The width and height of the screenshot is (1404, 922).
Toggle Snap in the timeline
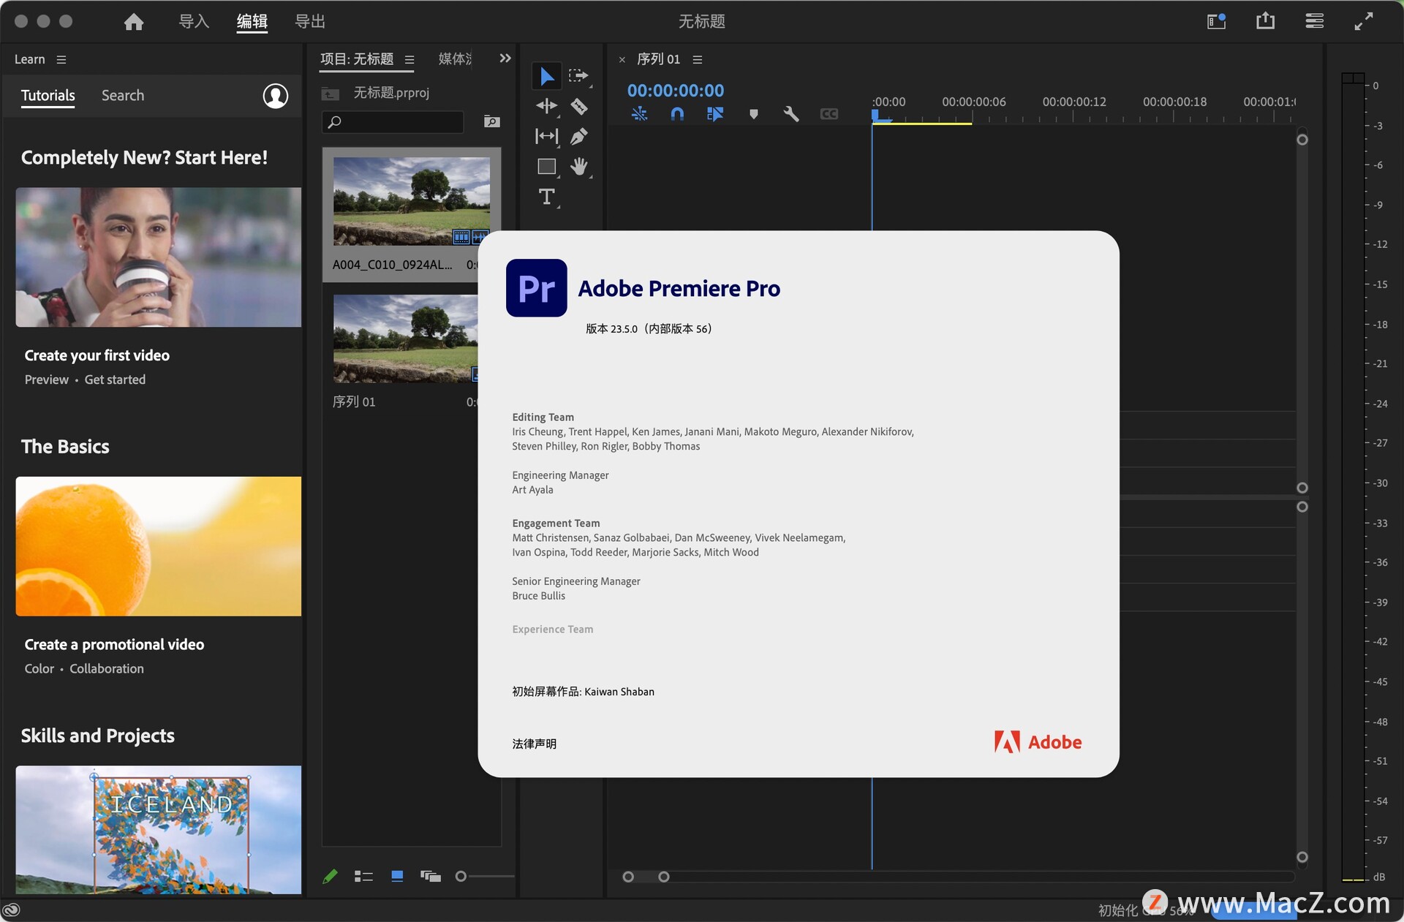click(x=677, y=114)
